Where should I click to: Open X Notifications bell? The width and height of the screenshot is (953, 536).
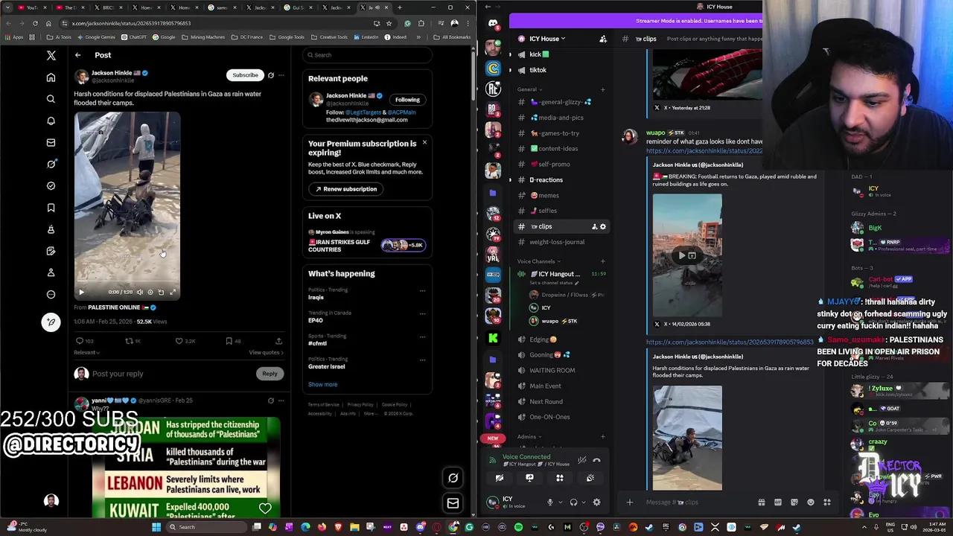(51, 121)
